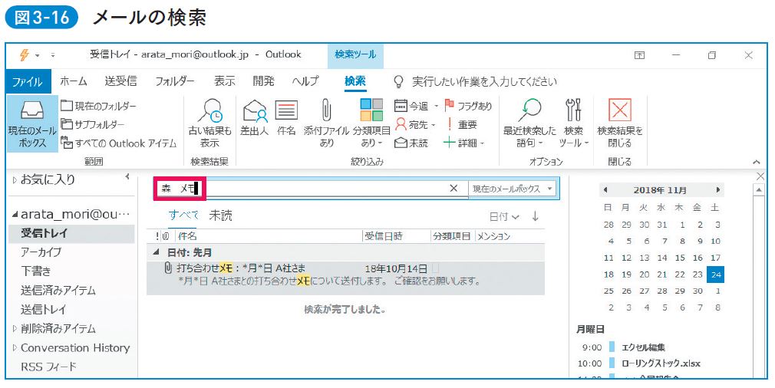Expand お気に入り favorites section
The height and width of the screenshot is (388, 775).
[15, 180]
